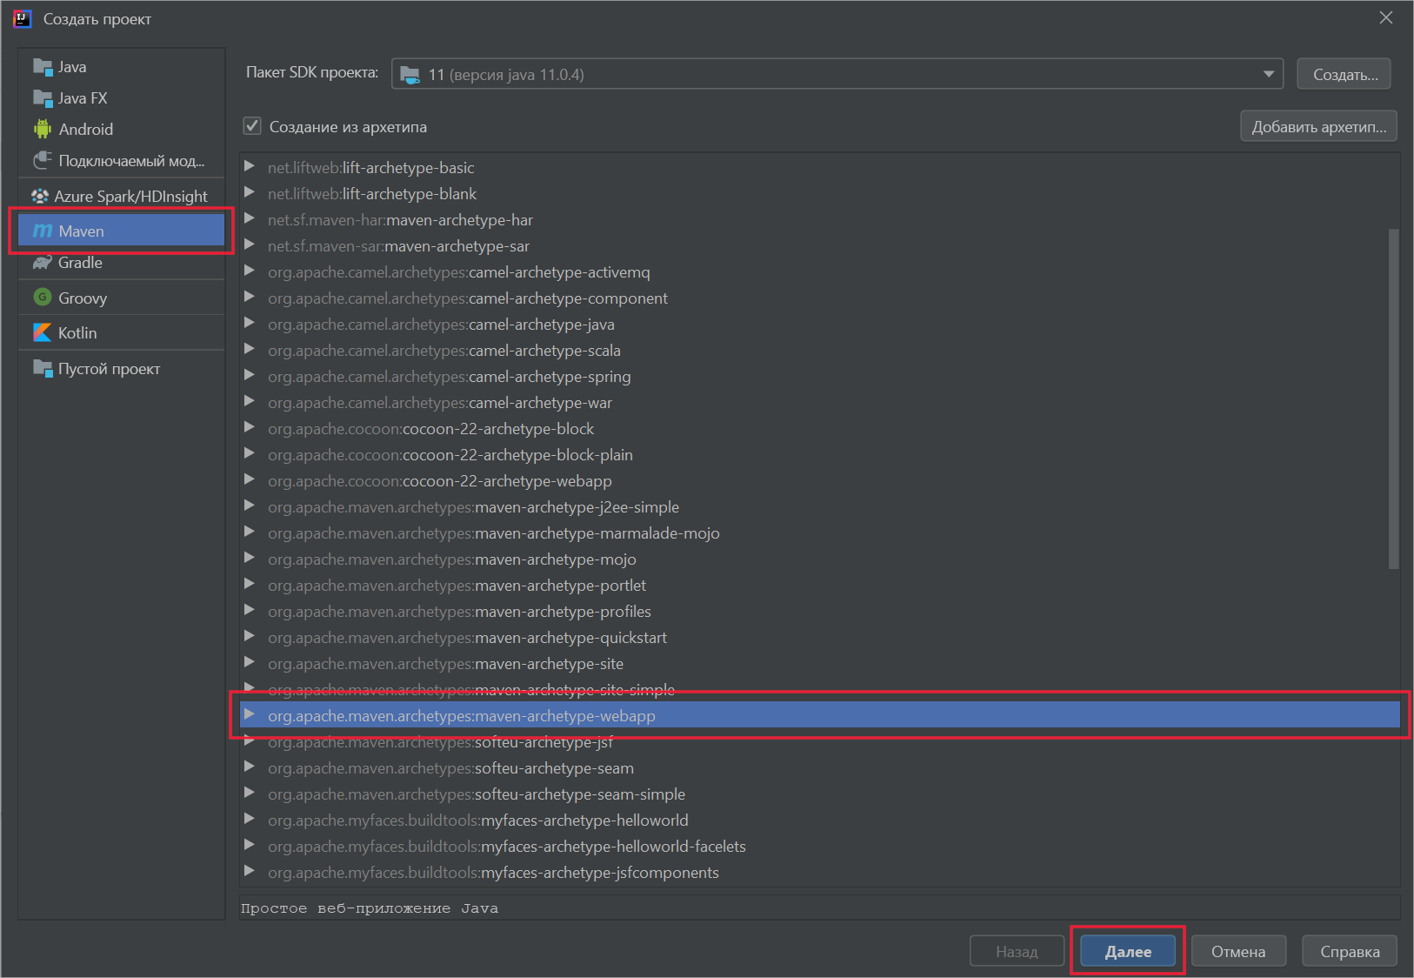Viewport: 1414px width, 978px height.
Task: Expand the selected maven-archetype-webapp node
Action: tap(250, 714)
